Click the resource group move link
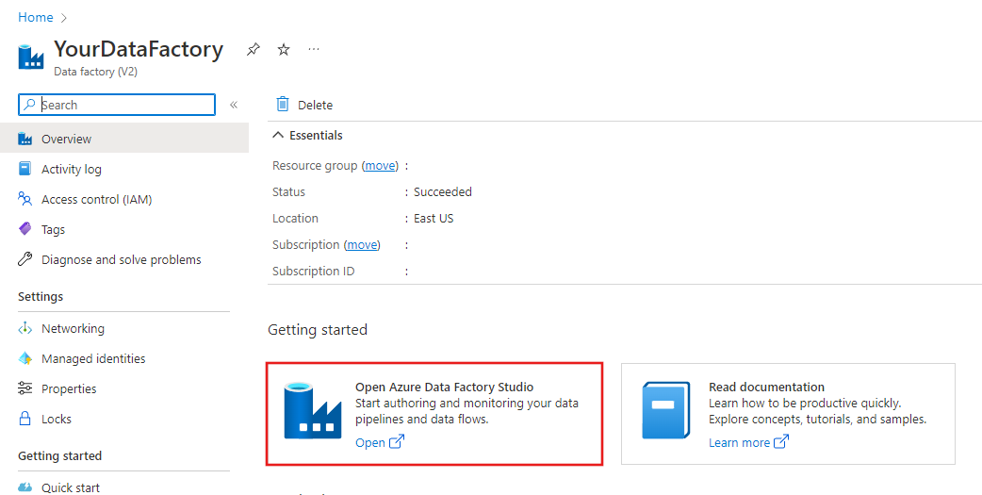The height and width of the screenshot is (495, 982). (381, 165)
